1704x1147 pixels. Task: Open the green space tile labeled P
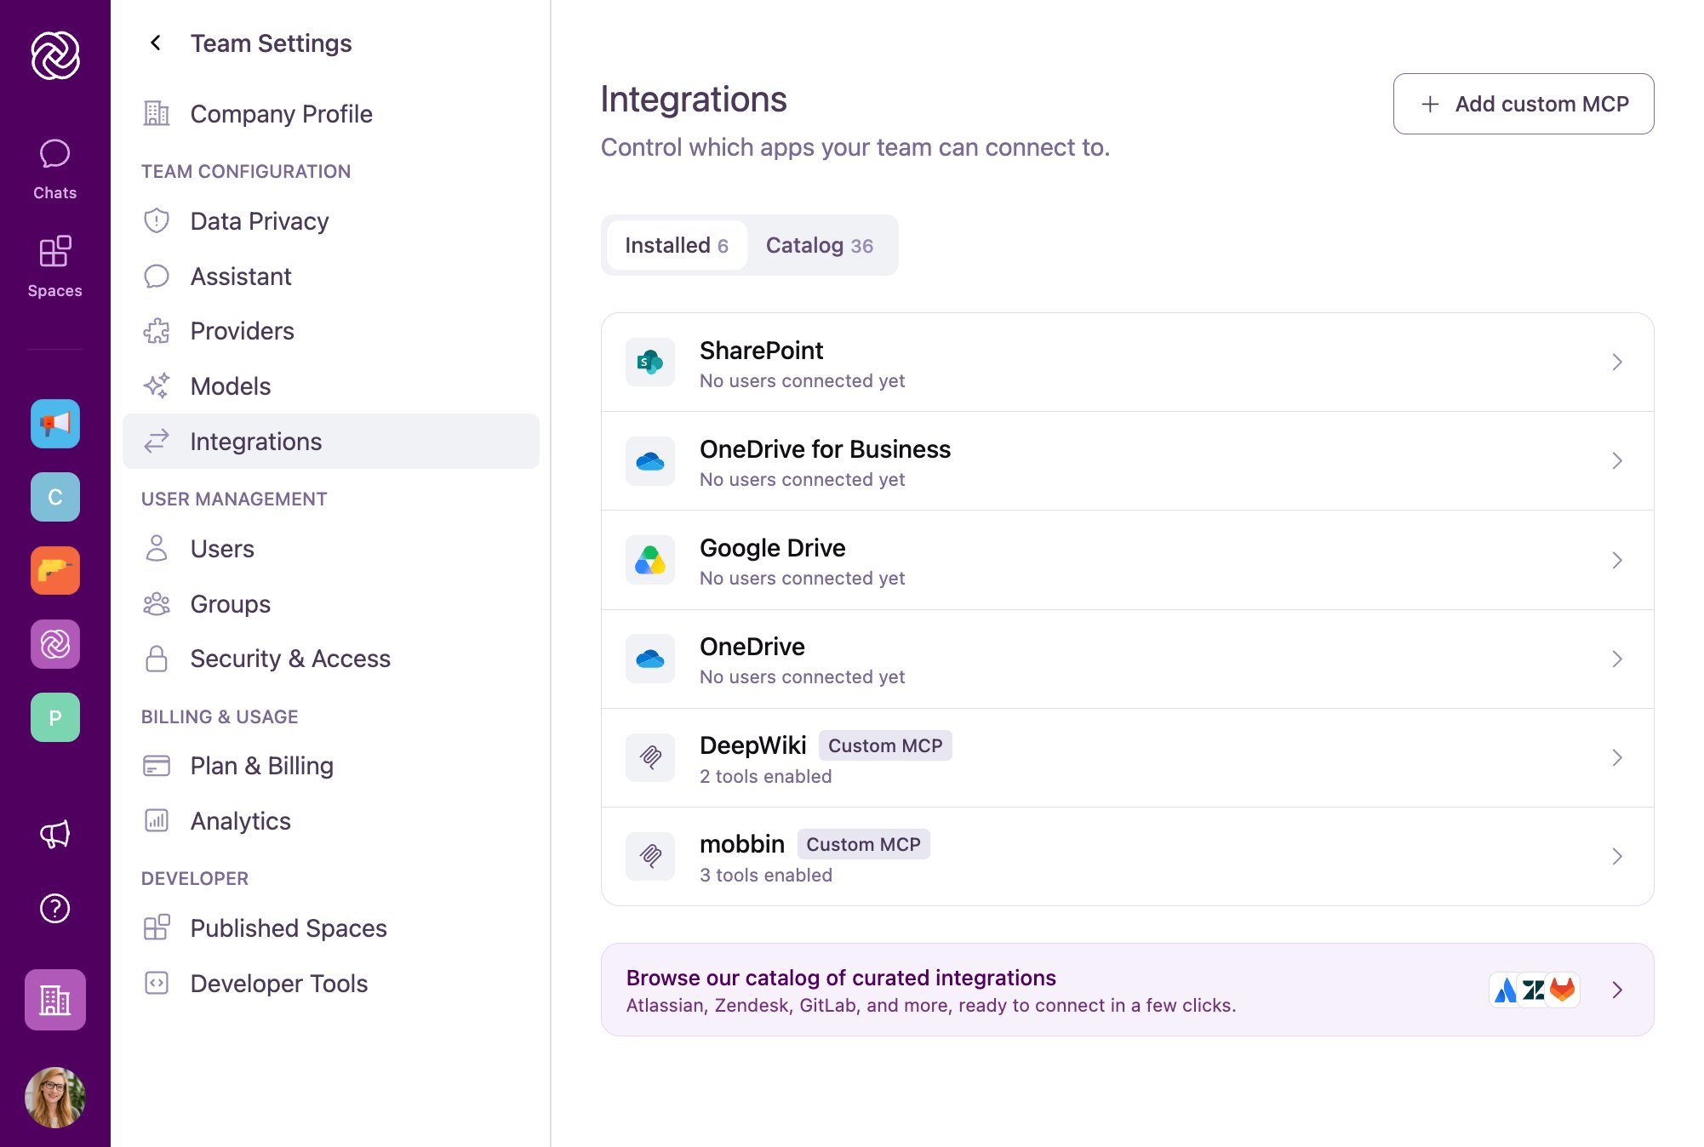pyautogui.click(x=55, y=717)
